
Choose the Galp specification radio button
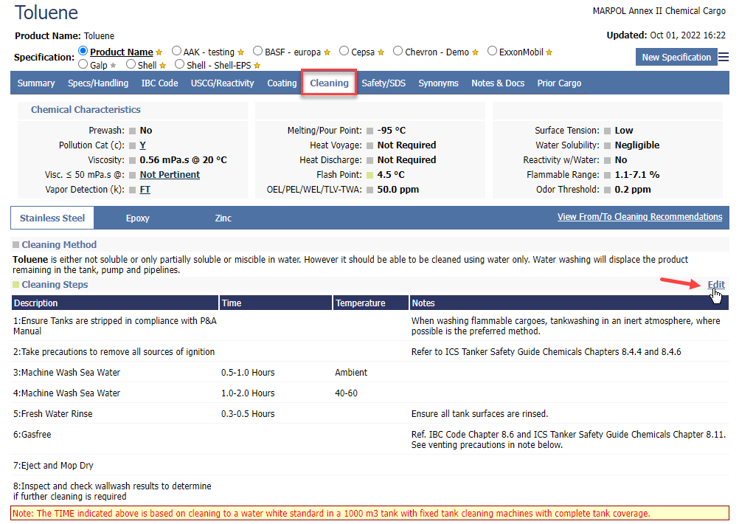click(83, 65)
